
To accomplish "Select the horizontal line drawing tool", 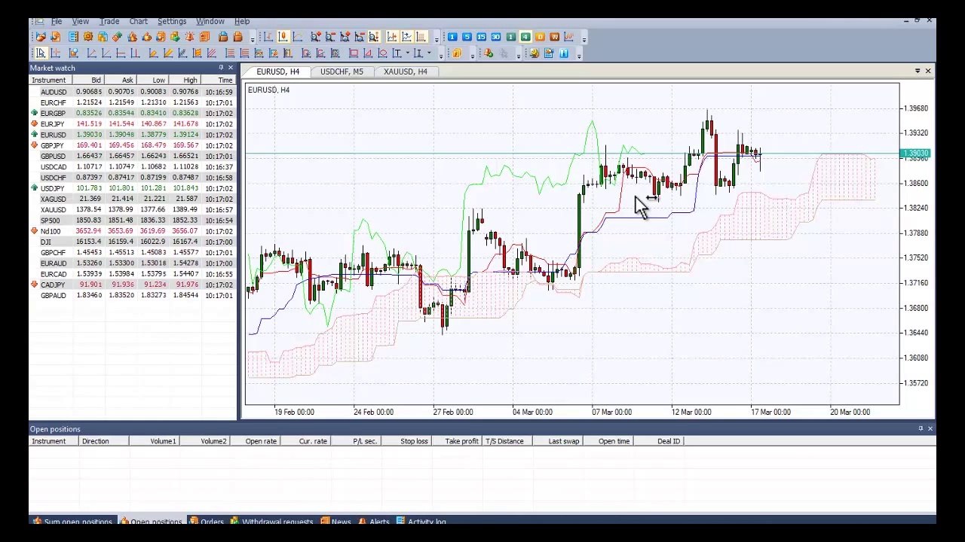I will tap(120, 53).
